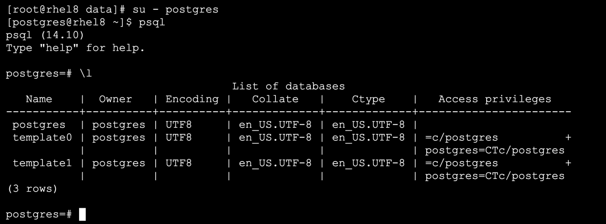The height and width of the screenshot is (224, 606).
Task: Click the Owner column header
Action: (x=115, y=99)
